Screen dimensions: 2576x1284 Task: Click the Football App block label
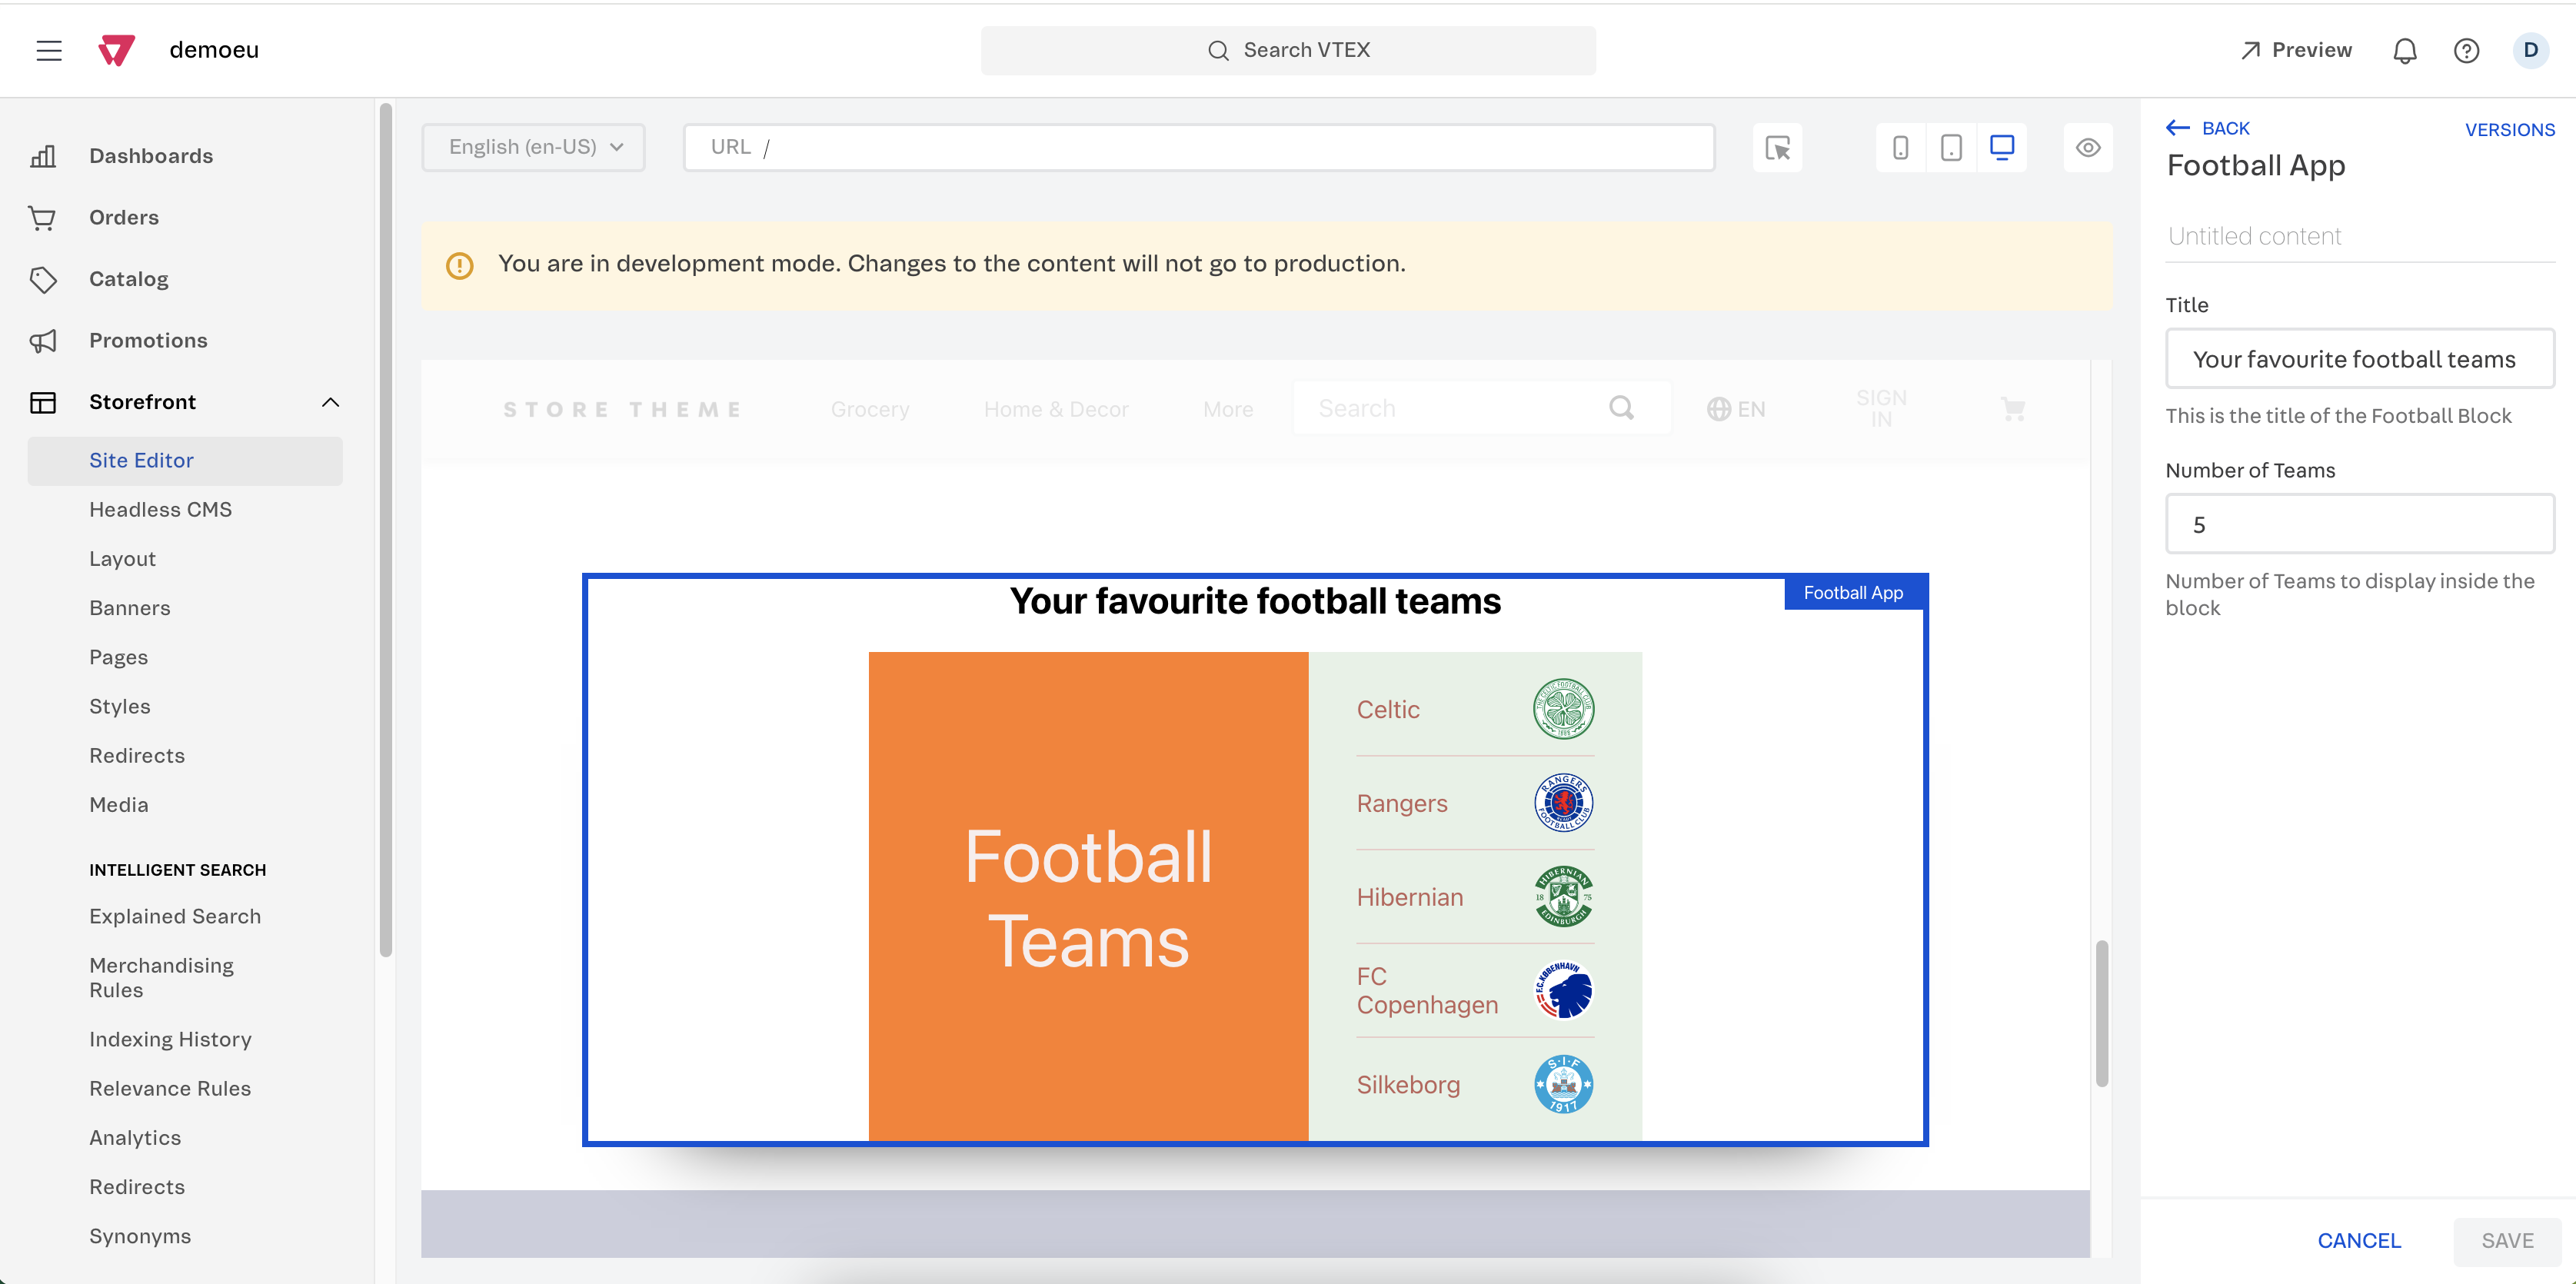pyautogui.click(x=1852, y=591)
